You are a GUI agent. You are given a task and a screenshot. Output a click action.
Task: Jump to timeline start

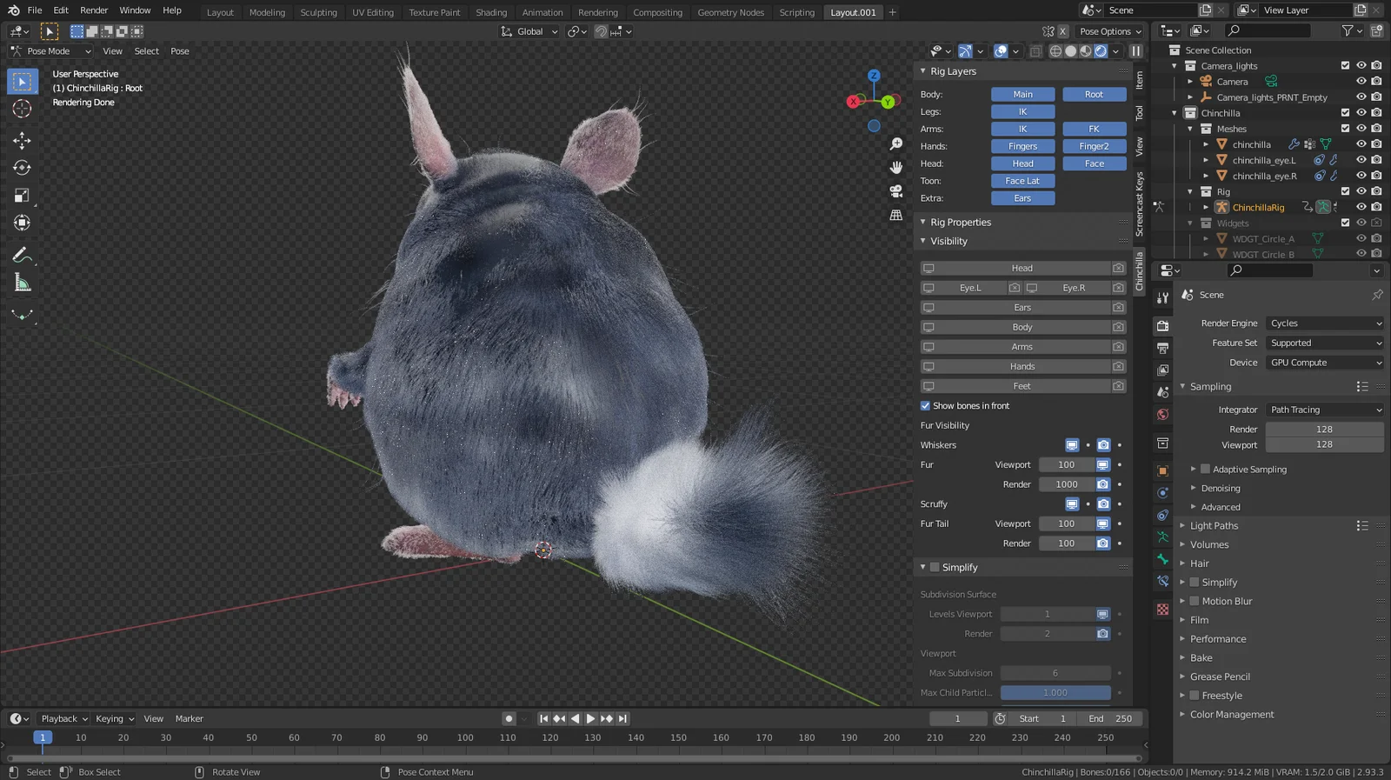tap(543, 719)
